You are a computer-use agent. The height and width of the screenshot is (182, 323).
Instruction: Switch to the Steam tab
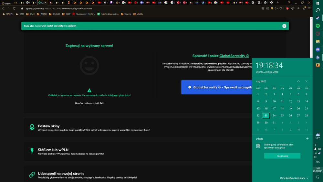[203, 3]
